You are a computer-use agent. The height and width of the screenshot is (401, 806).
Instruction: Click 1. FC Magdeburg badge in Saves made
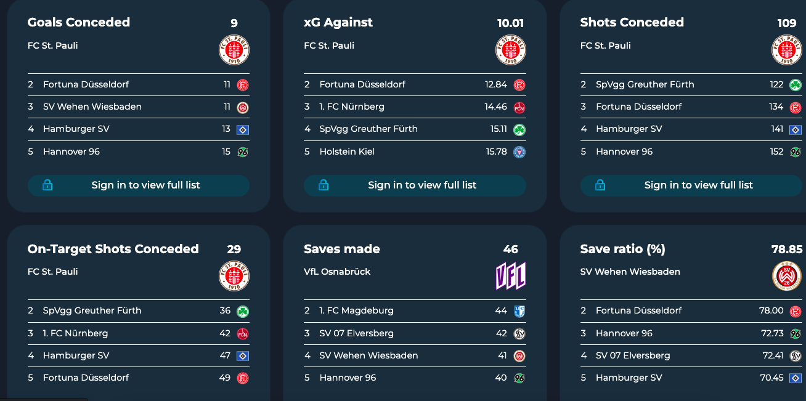click(x=519, y=311)
